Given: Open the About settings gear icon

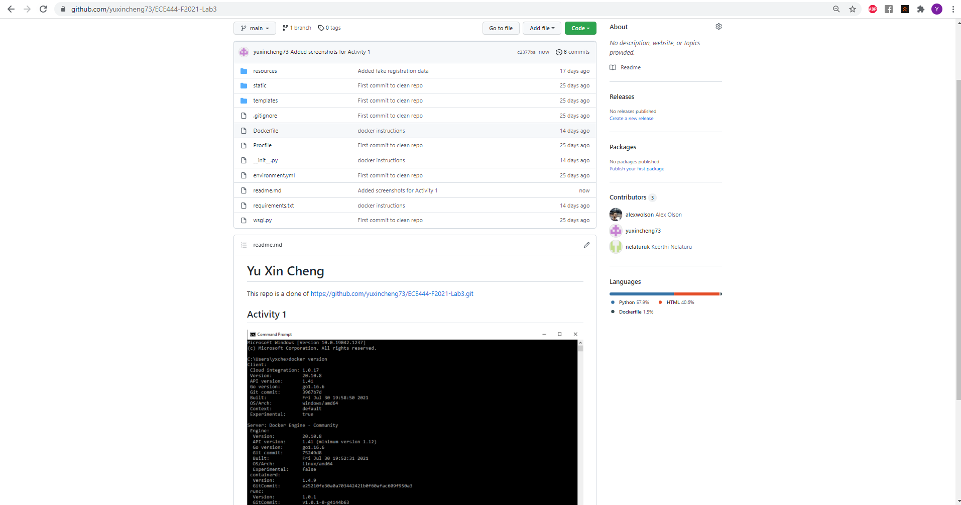Looking at the screenshot, I should click(x=718, y=26).
